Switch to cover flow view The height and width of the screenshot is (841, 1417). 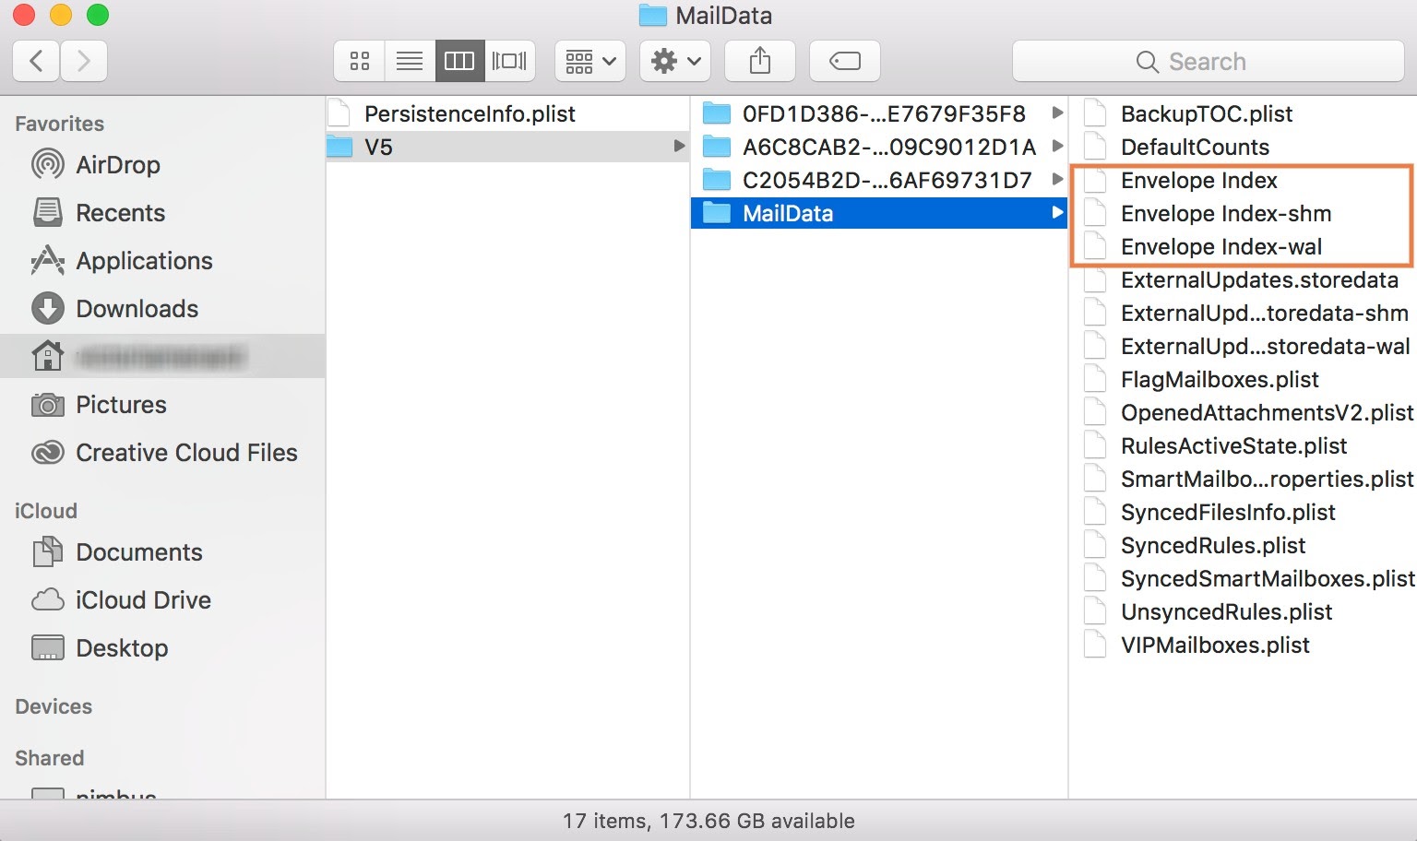click(x=509, y=61)
